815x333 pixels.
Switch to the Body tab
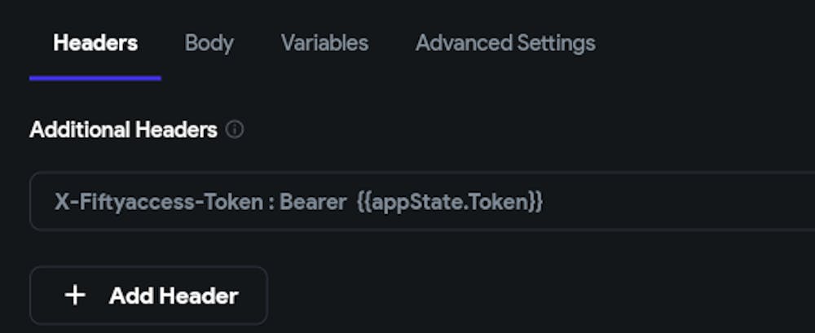coord(209,43)
